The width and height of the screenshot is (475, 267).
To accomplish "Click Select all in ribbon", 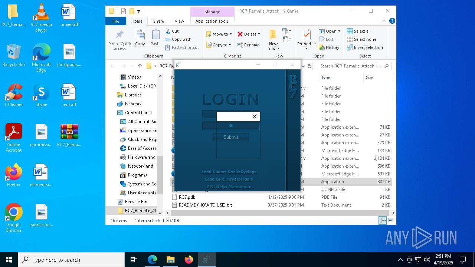I will coord(359,31).
